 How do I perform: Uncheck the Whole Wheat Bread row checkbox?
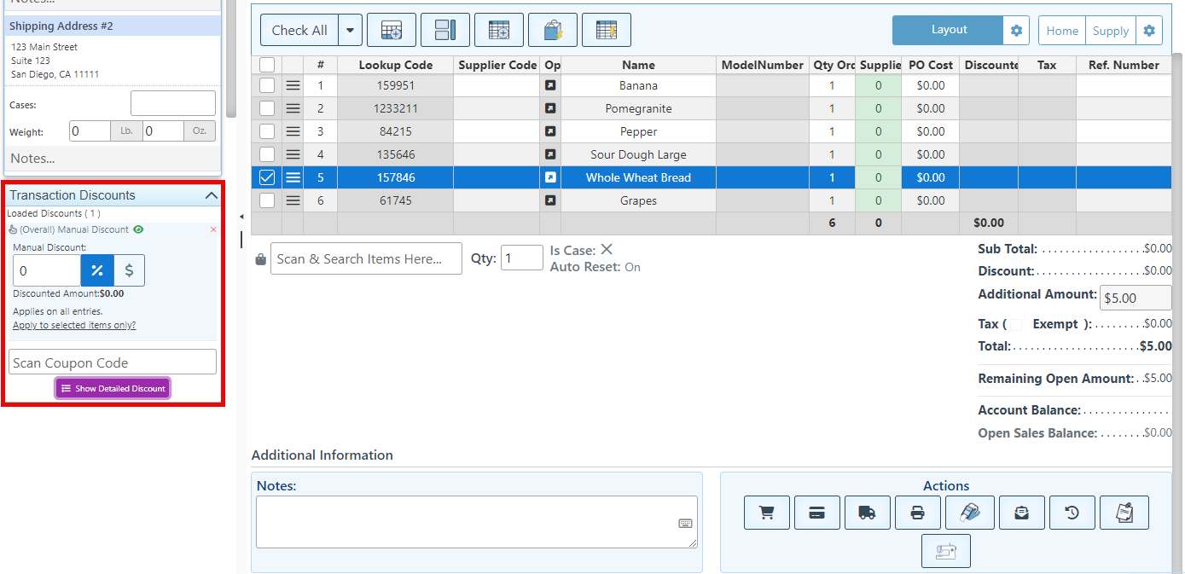pos(267,177)
